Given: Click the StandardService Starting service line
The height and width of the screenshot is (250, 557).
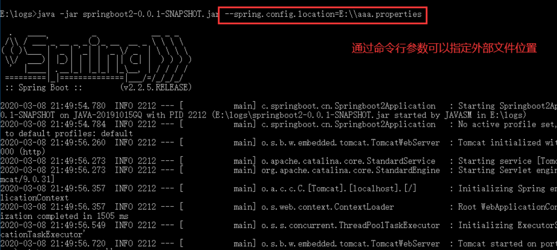Looking at the screenshot, I should click(279, 161).
